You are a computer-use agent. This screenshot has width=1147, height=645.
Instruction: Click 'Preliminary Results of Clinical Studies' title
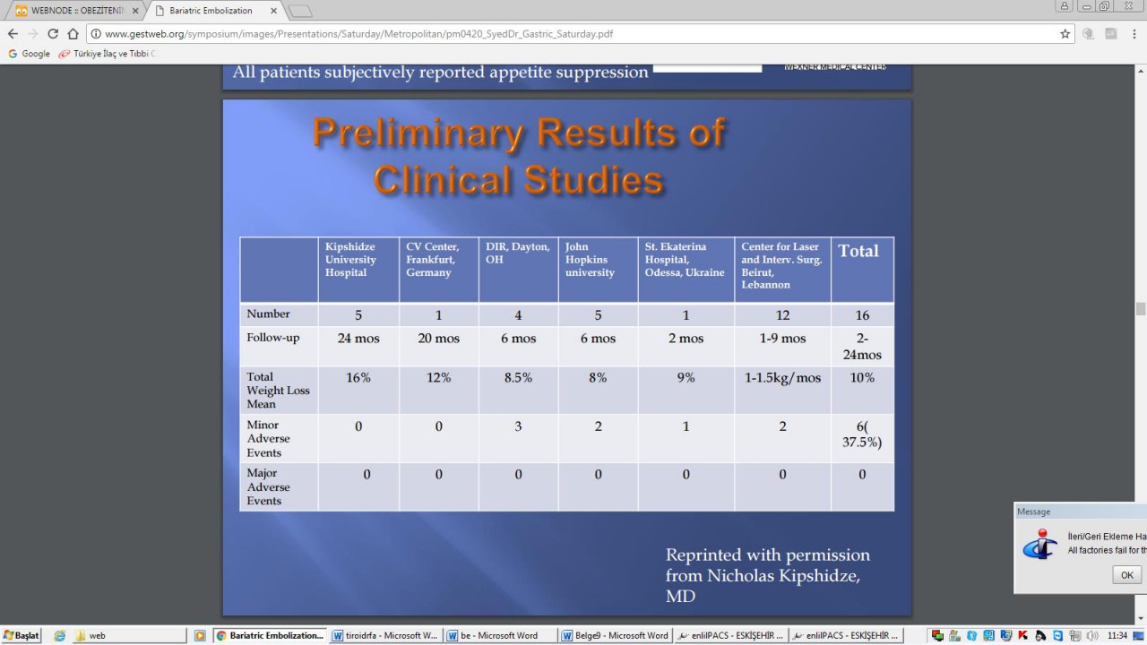[518, 156]
